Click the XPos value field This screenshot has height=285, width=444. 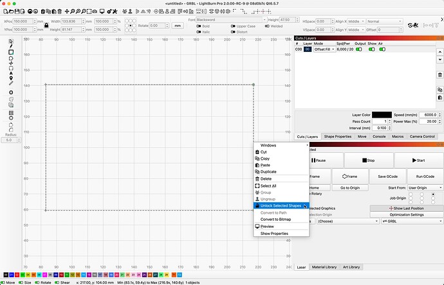pos(23,21)
